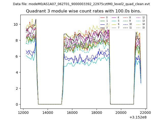Pick the magenta solid legend entry 4
Viewport: 163px width, 122px height.
point(114,18)
